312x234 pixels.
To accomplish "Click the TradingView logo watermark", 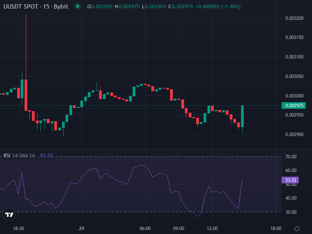I will (9, 214).
